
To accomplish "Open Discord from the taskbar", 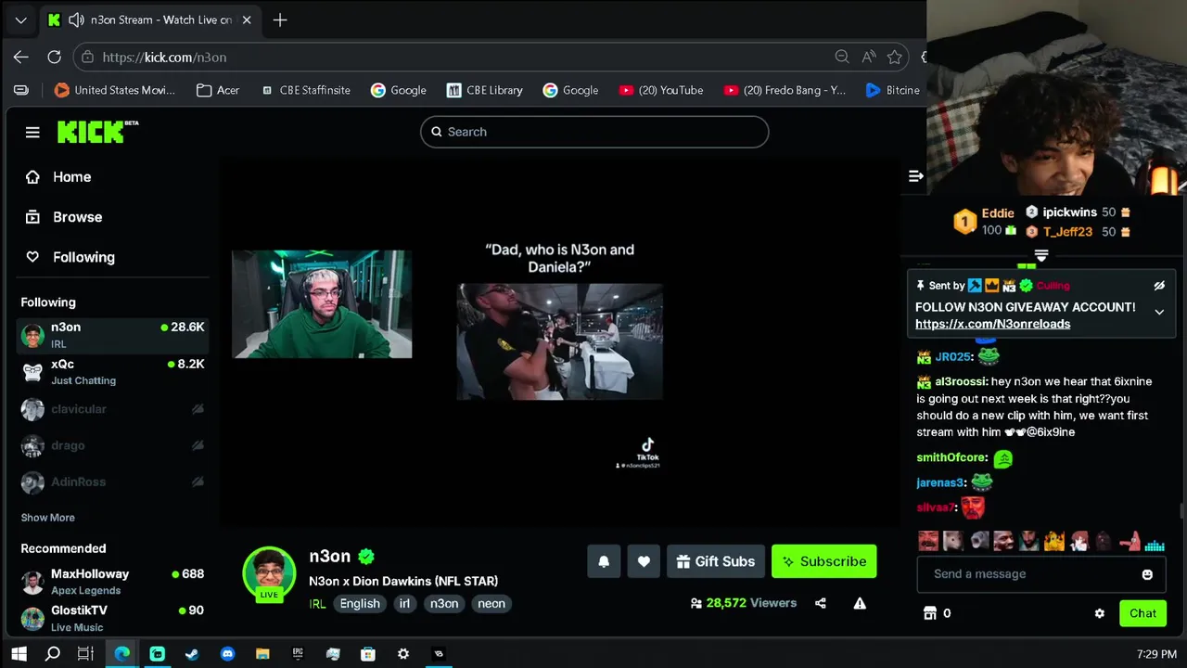I will [228, 654].
